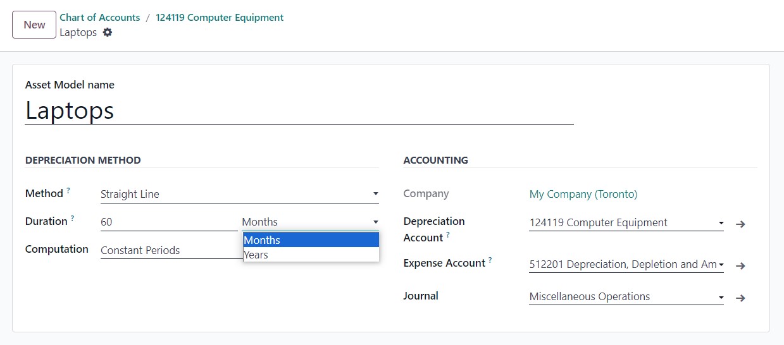Open Expense Account record via arrow icon
Image resolution: width=784 pixels, height=345 pixels.
740,265
